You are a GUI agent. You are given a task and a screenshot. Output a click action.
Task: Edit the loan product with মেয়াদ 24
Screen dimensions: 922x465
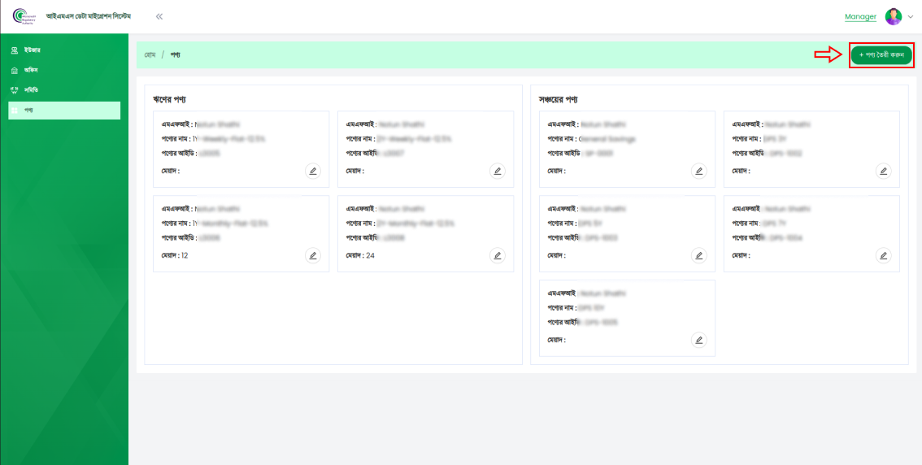coord(498,255)
